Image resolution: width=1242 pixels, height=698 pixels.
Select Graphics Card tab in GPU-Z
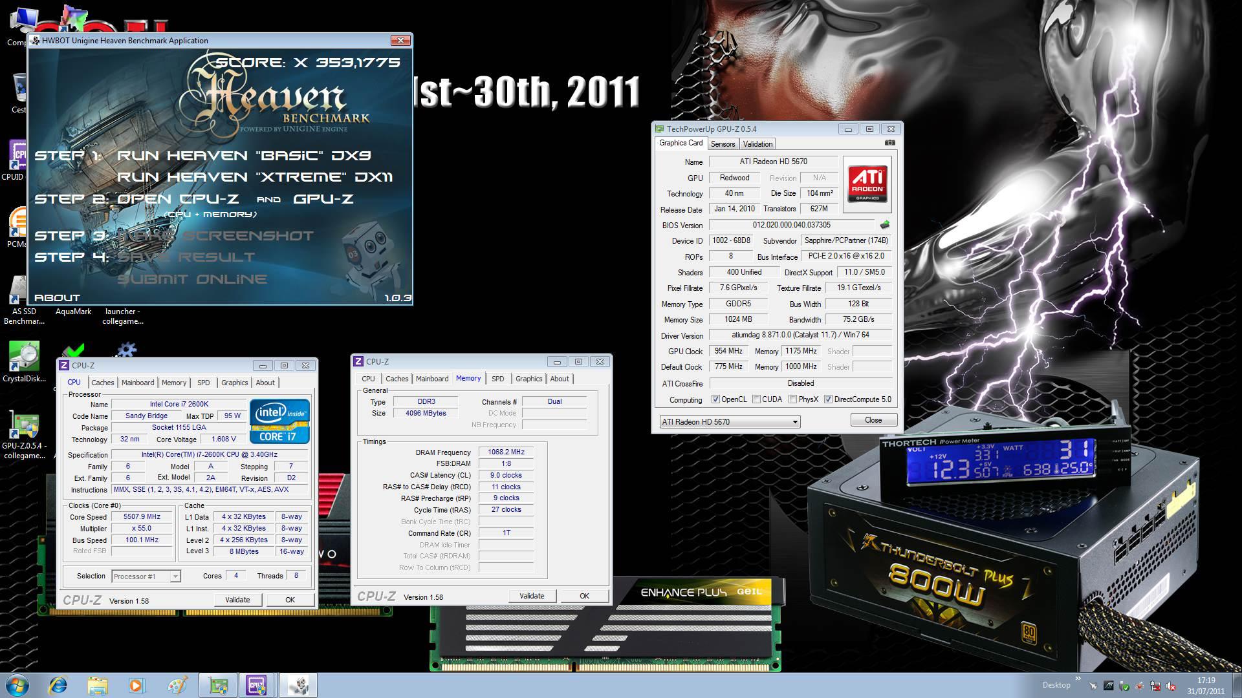coord(681,143)
